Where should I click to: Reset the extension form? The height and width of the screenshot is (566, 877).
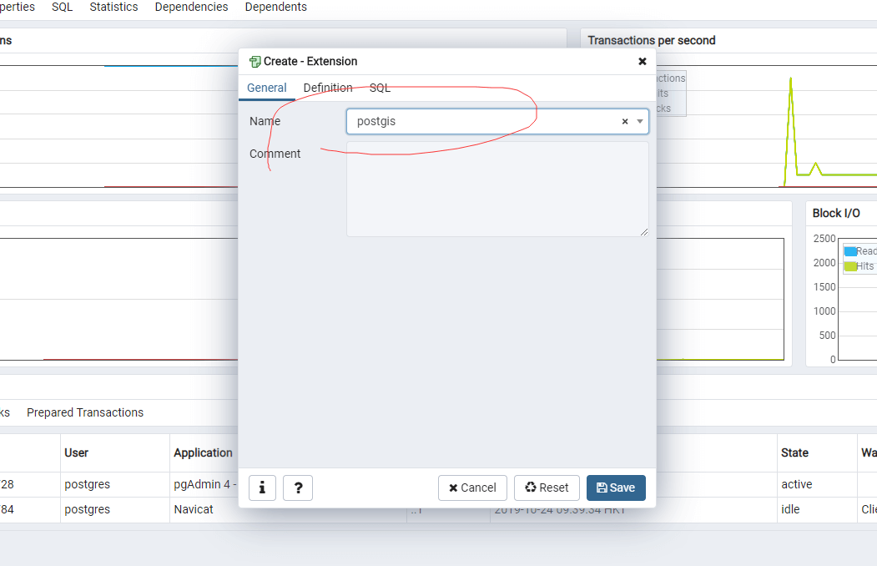[547, 488]
